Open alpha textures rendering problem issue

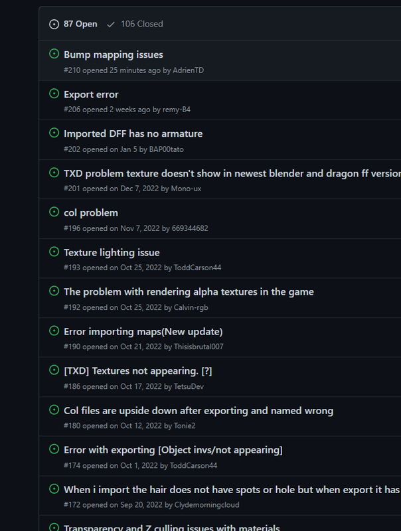coord(189,291)
